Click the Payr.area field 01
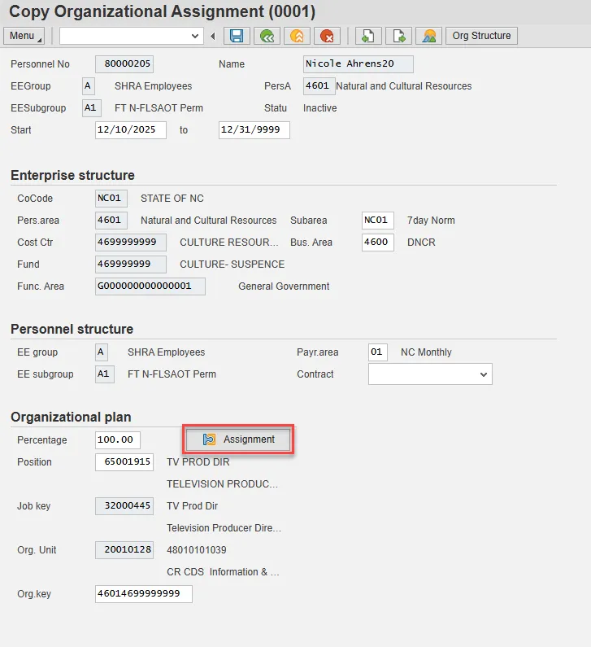Screen dimensions: 591x647 (377, 352)
